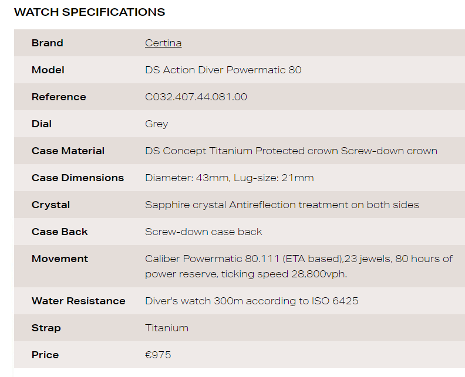This screenshot has height=377, width=465.
Task: Select the Water Resistance label
Action: click(78, 301)
